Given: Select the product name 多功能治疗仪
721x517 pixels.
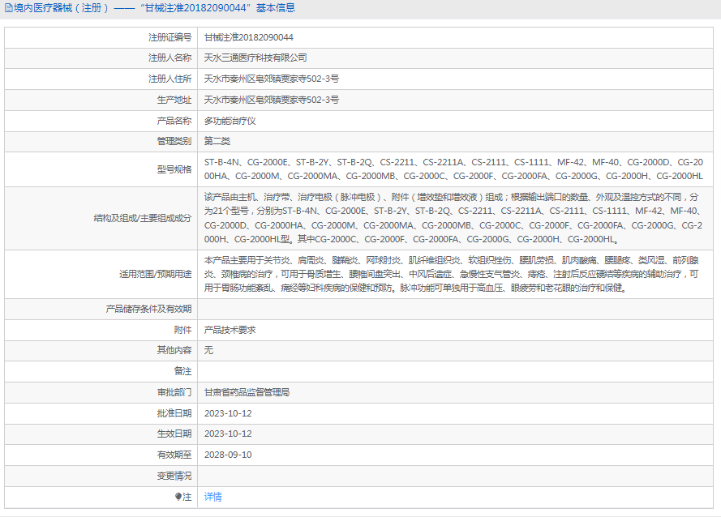Looking at the screenshot, I should (230, 121).
